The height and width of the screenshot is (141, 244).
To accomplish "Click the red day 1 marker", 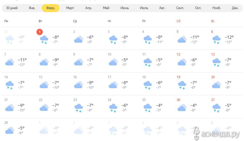I will coord(39,32).
